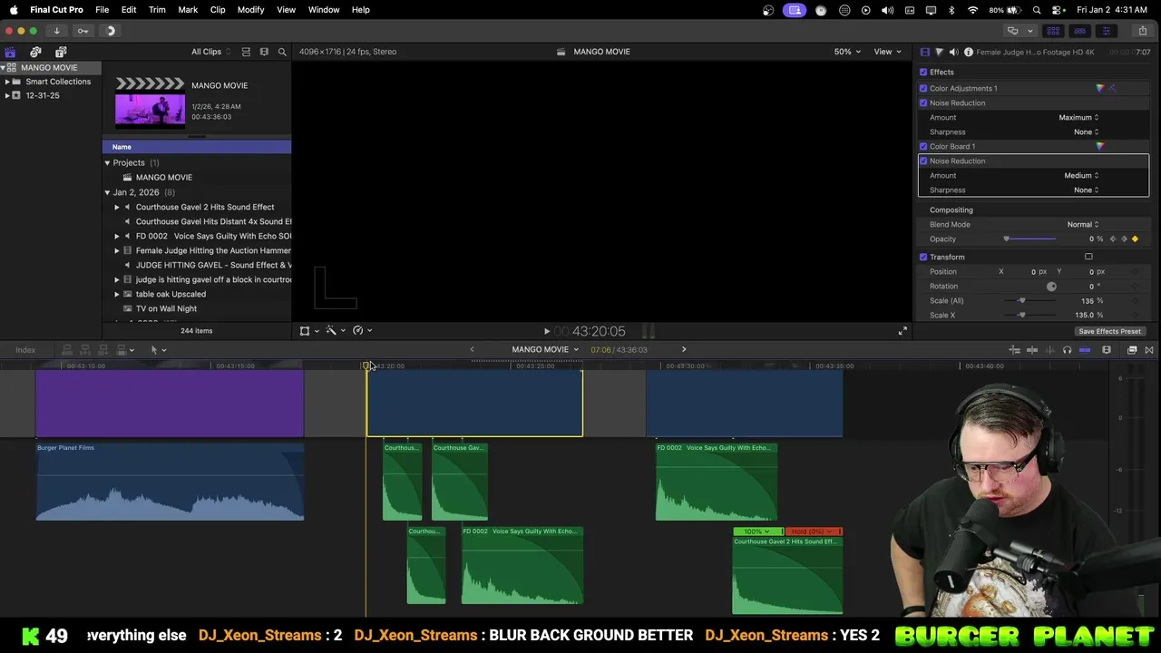
Task: Select the Burger Planet Films audio clip
Action: 170,482
